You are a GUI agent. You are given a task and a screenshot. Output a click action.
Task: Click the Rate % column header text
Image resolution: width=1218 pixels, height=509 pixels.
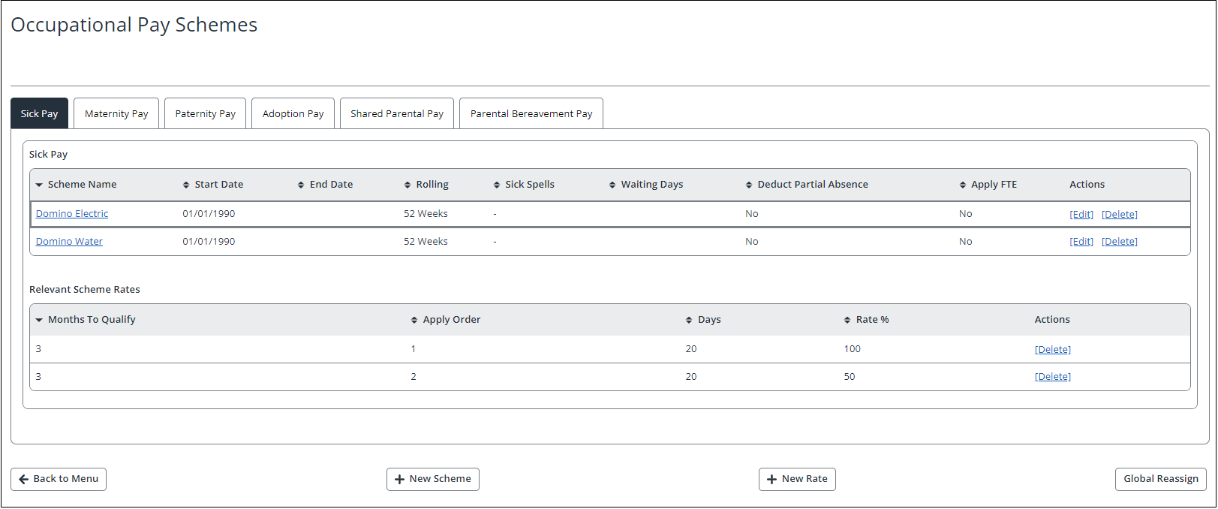tap(873, 320)
